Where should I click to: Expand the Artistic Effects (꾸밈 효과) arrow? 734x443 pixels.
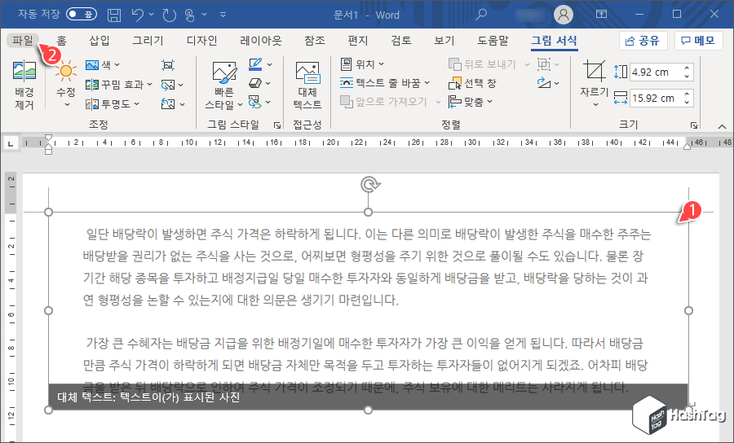(150, 85)
